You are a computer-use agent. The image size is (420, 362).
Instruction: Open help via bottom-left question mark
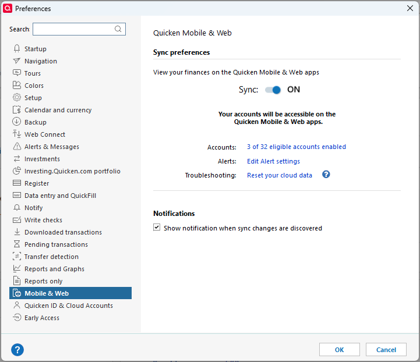pos(17,350)
